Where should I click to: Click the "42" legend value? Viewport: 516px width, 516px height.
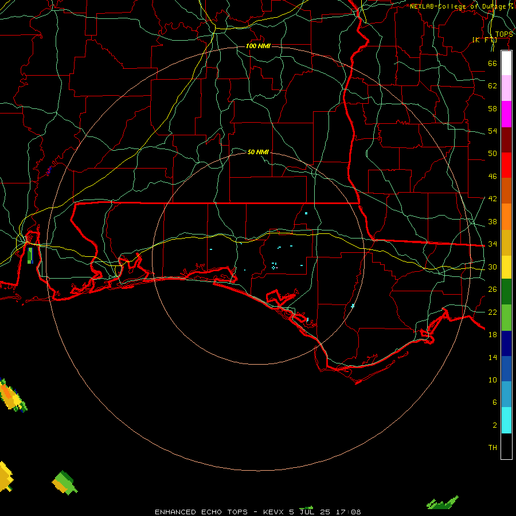pos(492,199)
